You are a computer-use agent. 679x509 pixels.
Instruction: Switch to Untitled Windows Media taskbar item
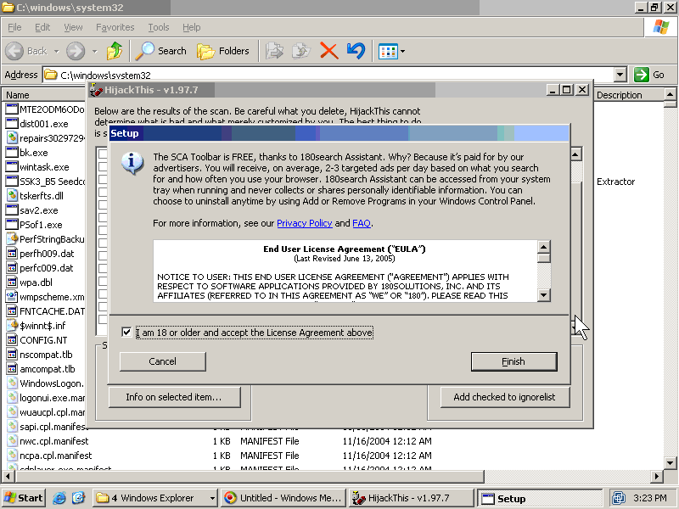pyautogui.click(x=283, y=498)
